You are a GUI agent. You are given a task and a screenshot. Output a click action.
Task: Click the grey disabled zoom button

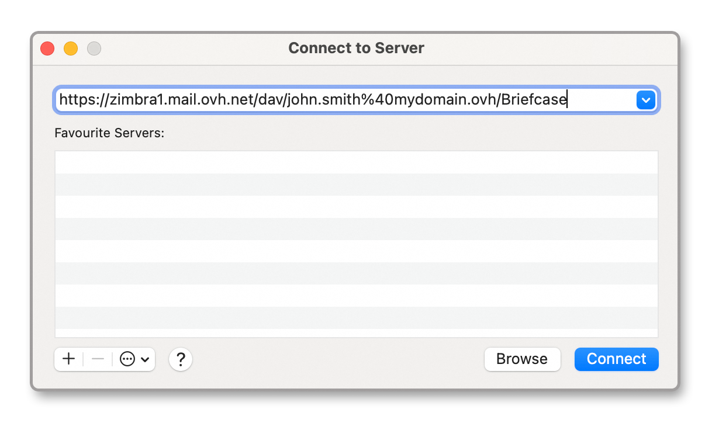coord(94,48)
